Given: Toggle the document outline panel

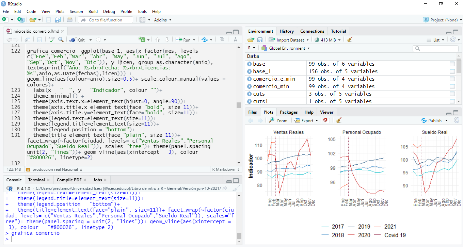Looking at the screenshot, I should click(x=222, y=39).
